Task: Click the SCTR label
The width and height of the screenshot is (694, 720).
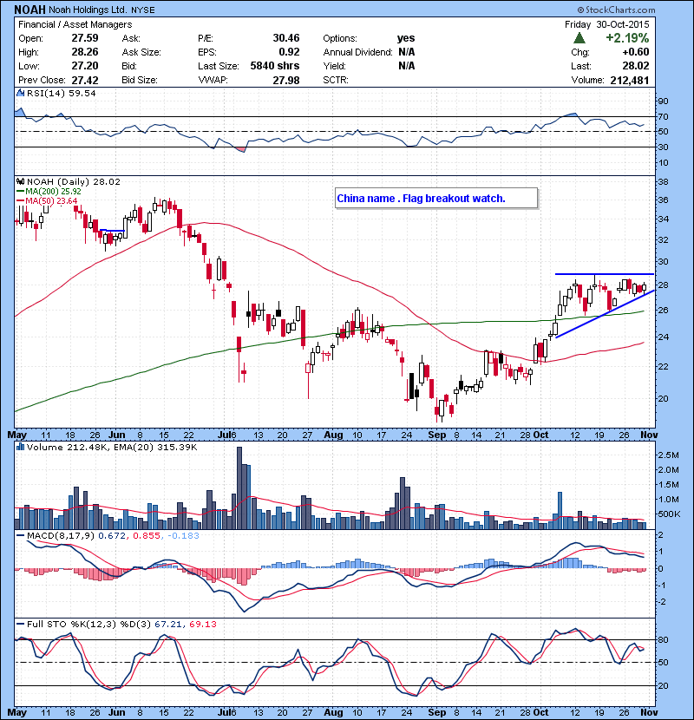Action: [x=335, y=80]
